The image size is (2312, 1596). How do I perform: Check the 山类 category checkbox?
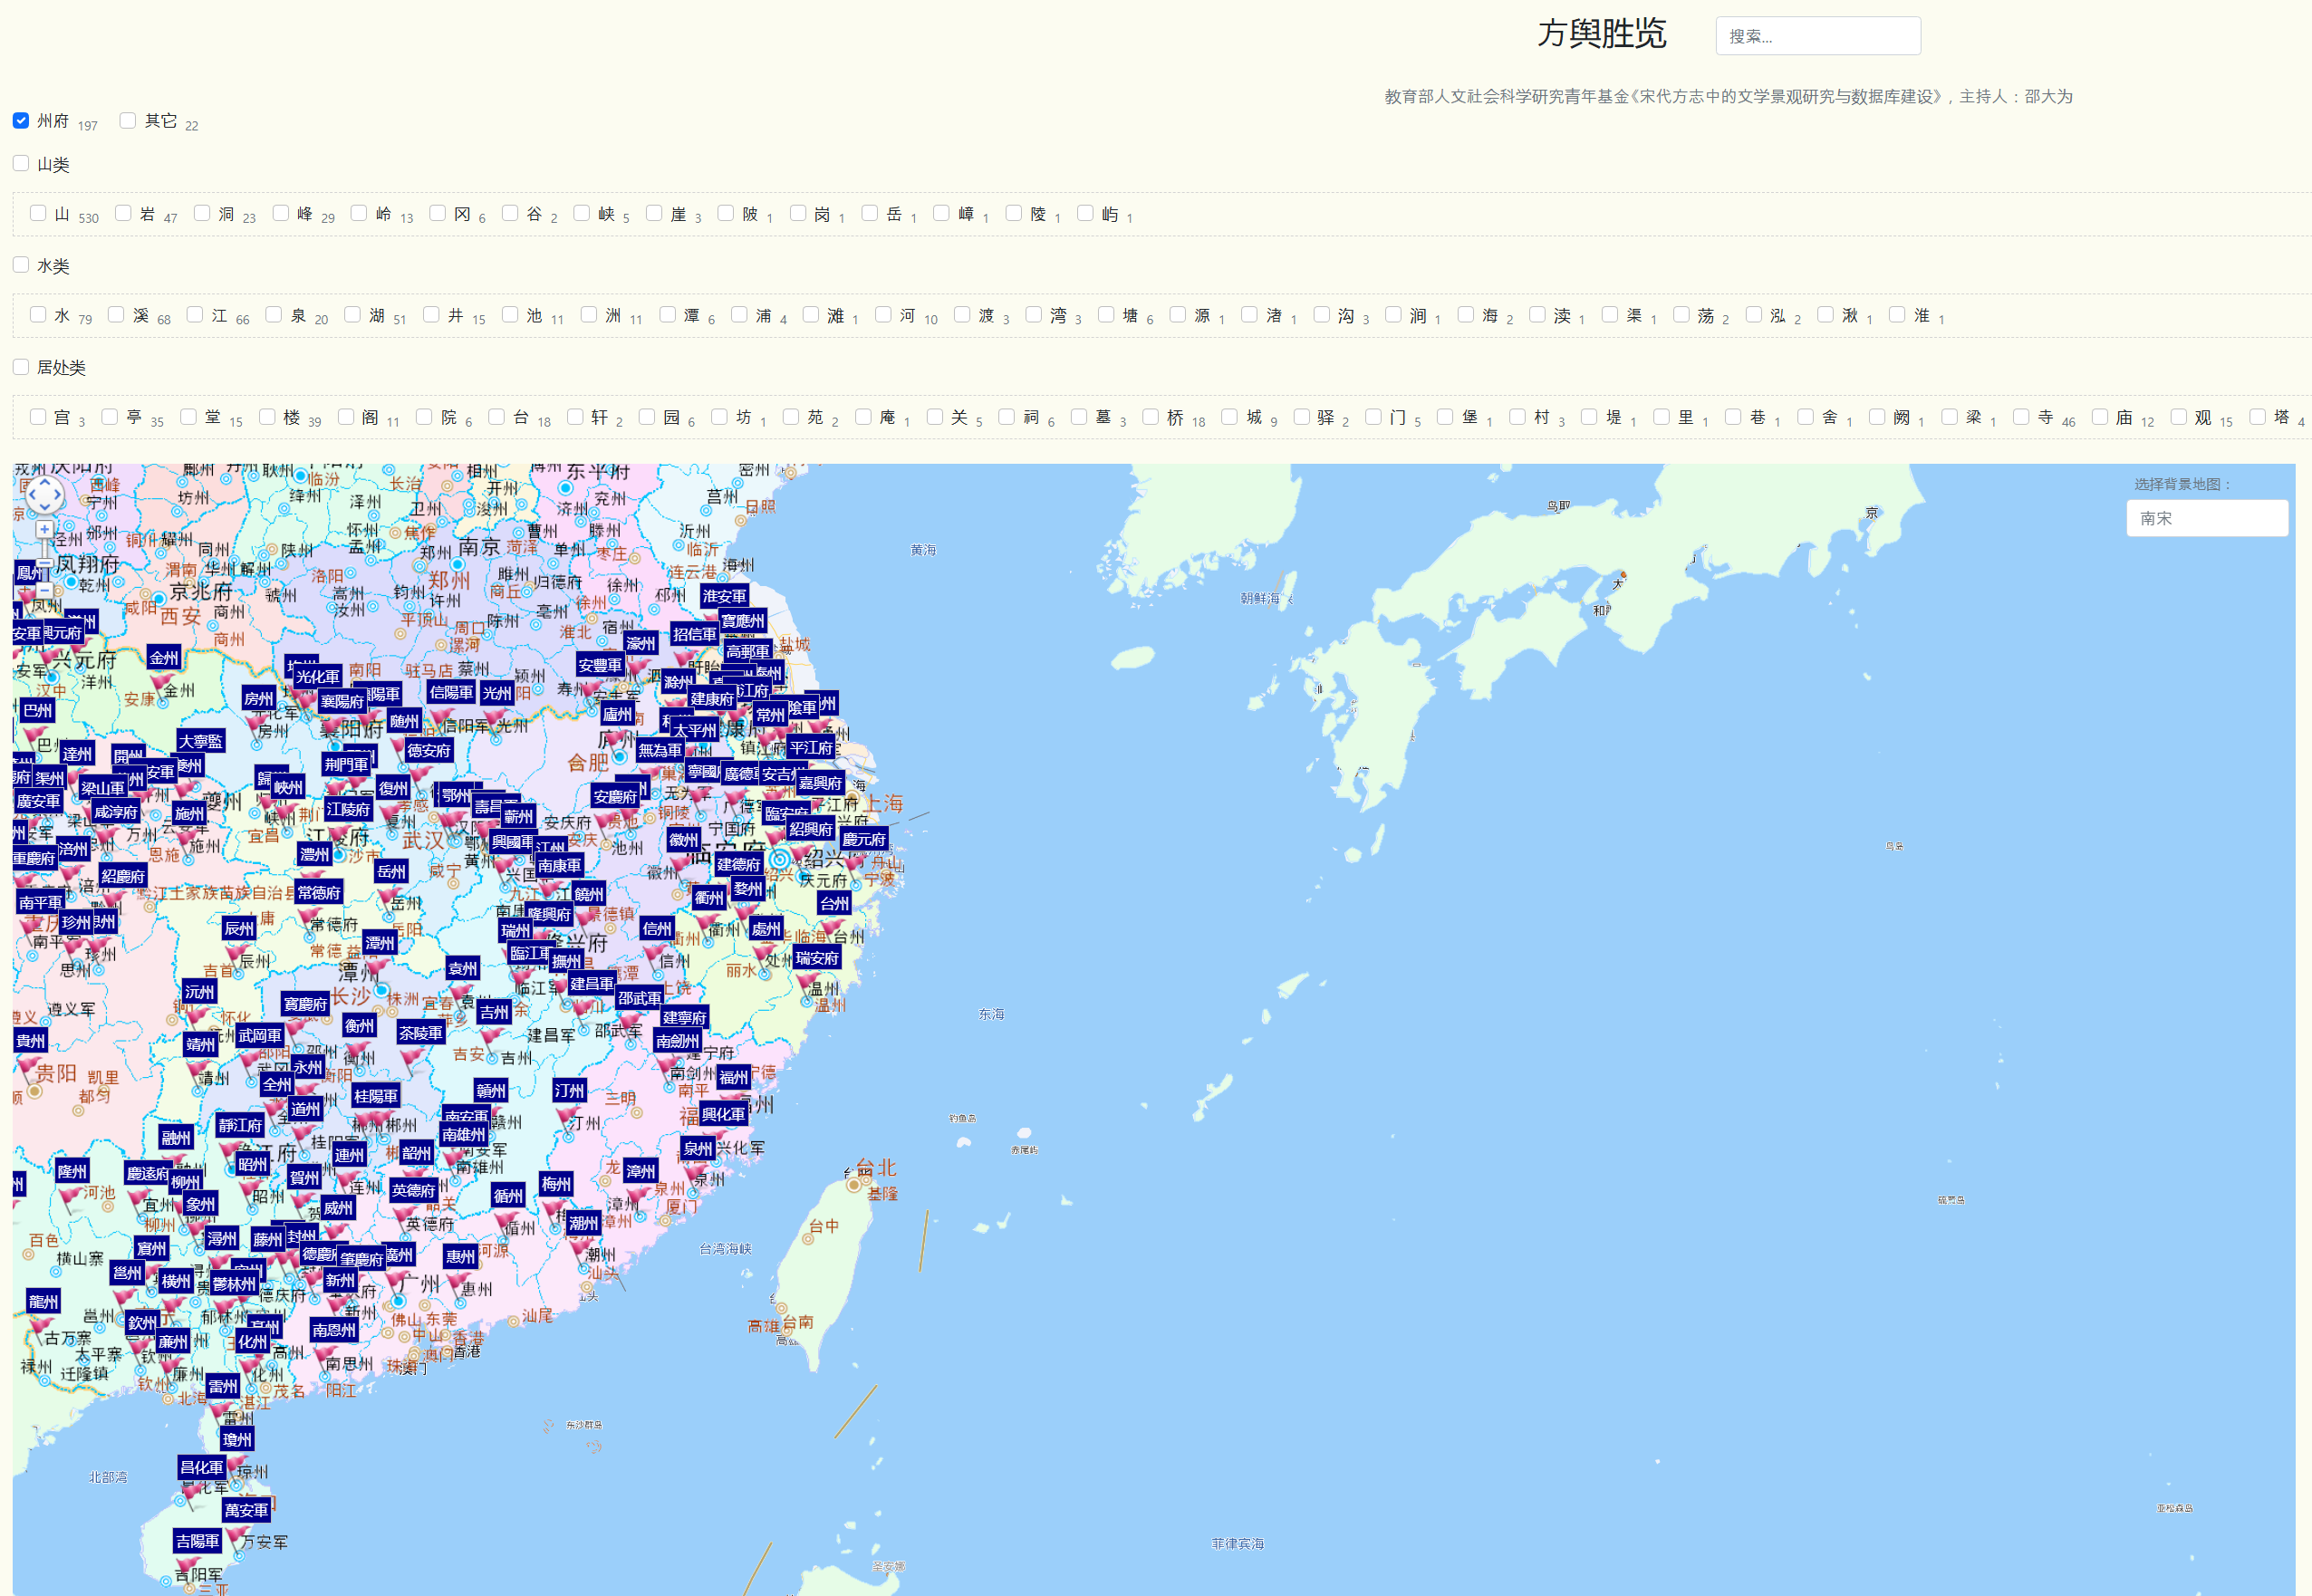(21, 163)
